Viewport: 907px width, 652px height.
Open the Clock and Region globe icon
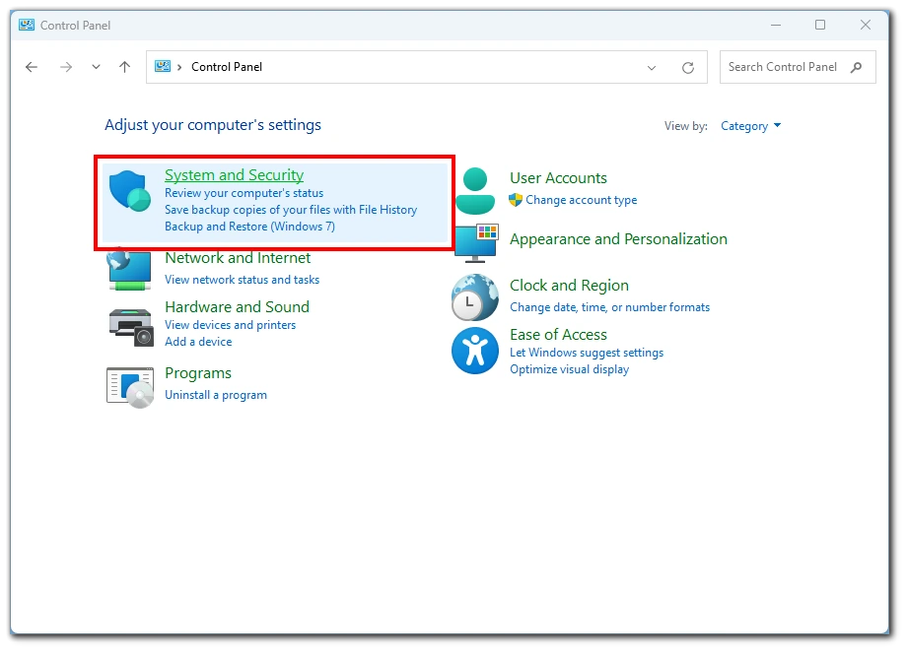[474, 297]
